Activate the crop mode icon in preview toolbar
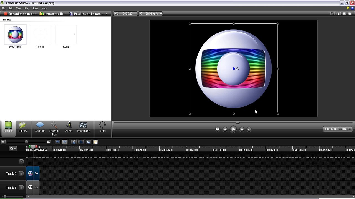 coord(333,14)
